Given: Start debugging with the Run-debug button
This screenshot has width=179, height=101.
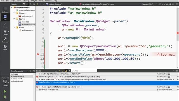Looking at the screenshot, I should click(x=5, y=97).
